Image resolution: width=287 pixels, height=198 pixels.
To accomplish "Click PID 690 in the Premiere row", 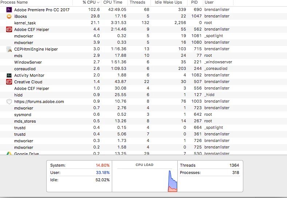I will click(x=198, y=9).
